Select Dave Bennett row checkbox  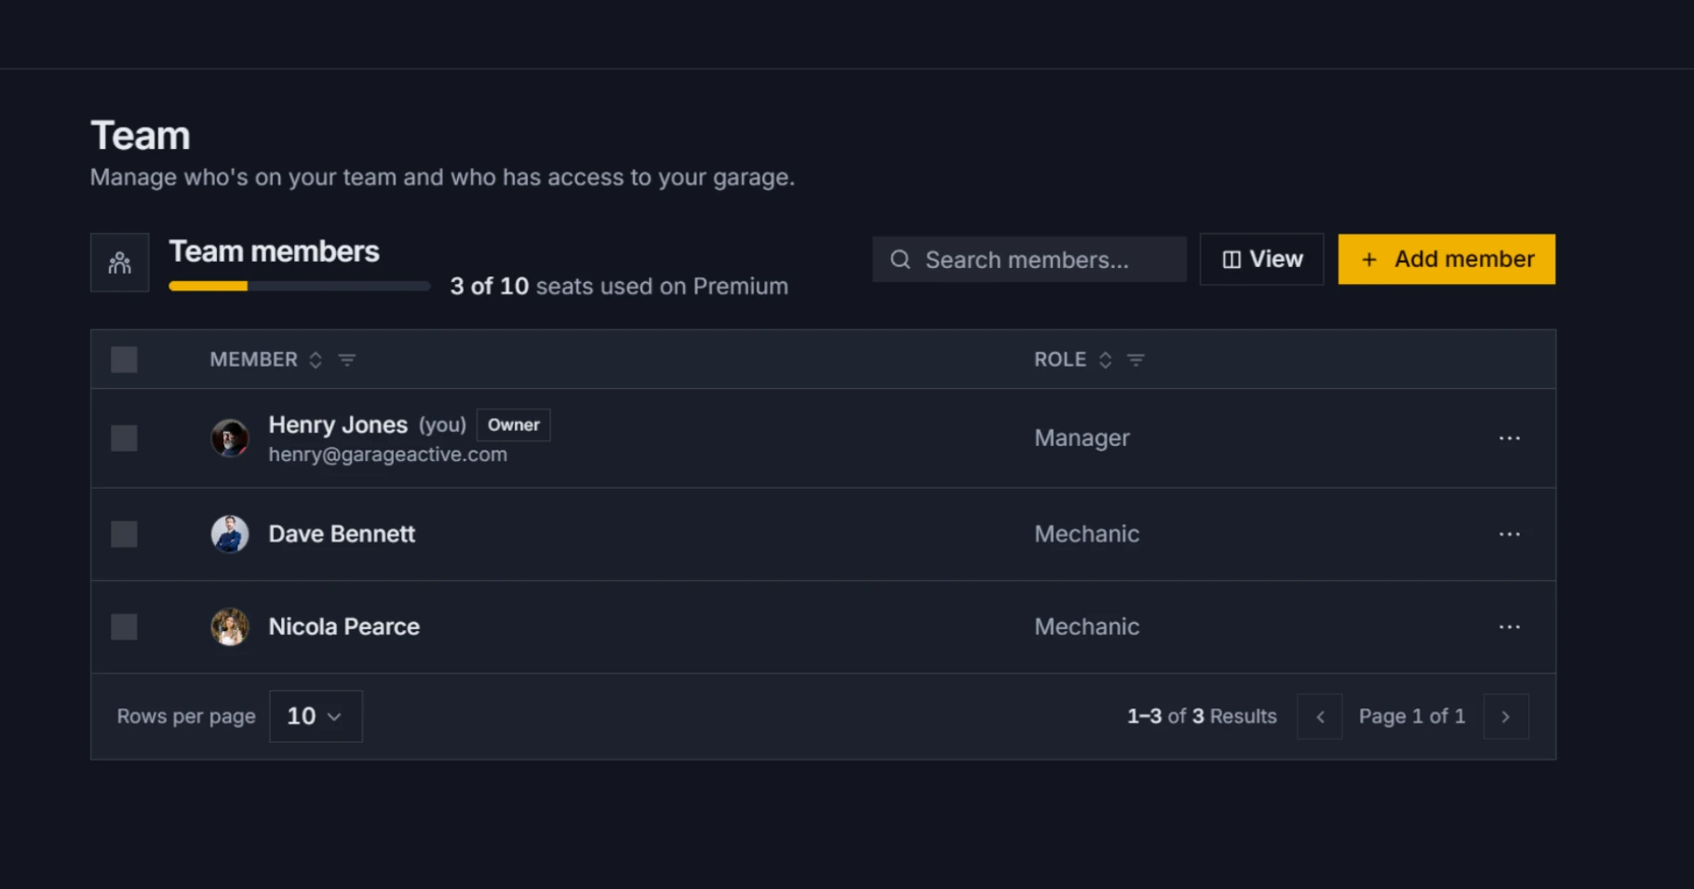[x=124, y=534]
